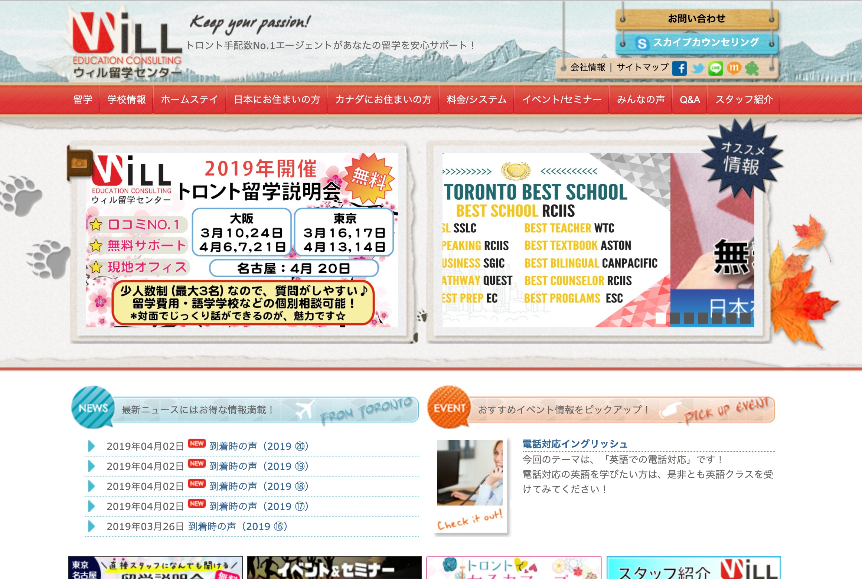862x579 pixels.
Task: Click 最新ニュースにはお得な情報満載！ header text
Action: pyautogui.click(x=198, y=410)
